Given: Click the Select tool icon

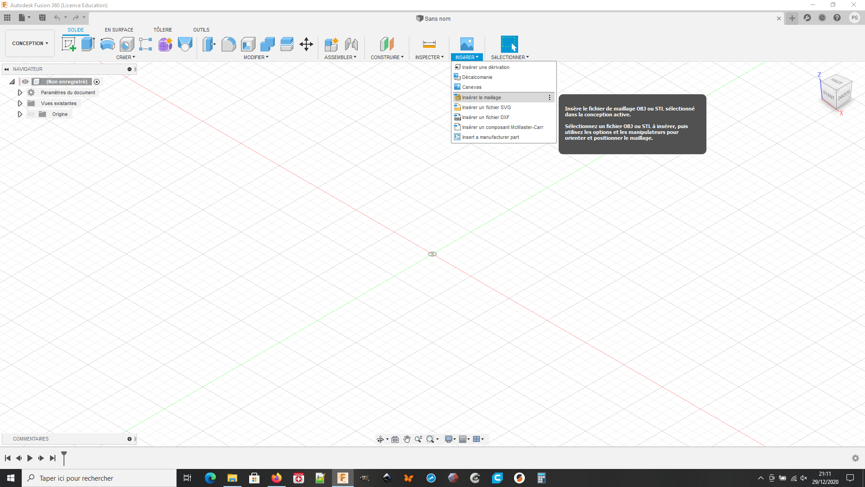Looking at the screenshot, I should click(509, 44).
